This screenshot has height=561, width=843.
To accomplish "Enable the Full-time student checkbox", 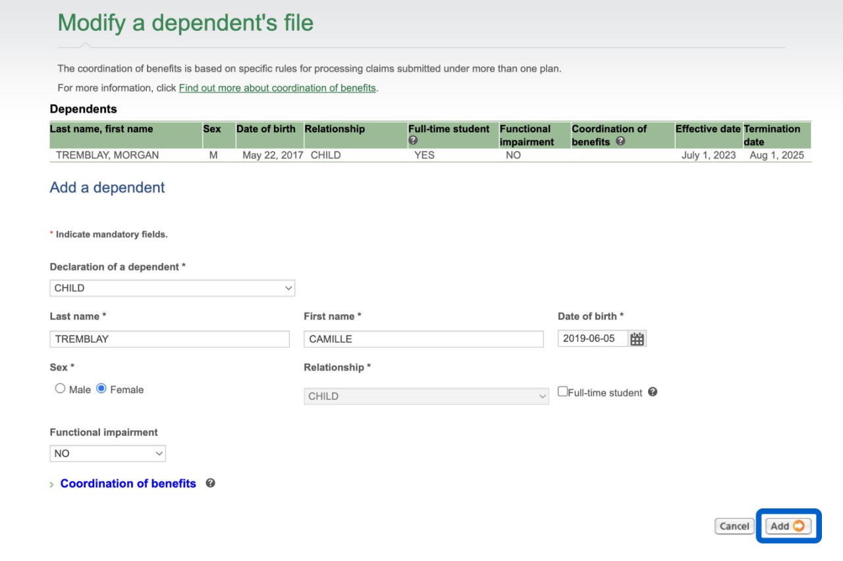I will point(562,391).
